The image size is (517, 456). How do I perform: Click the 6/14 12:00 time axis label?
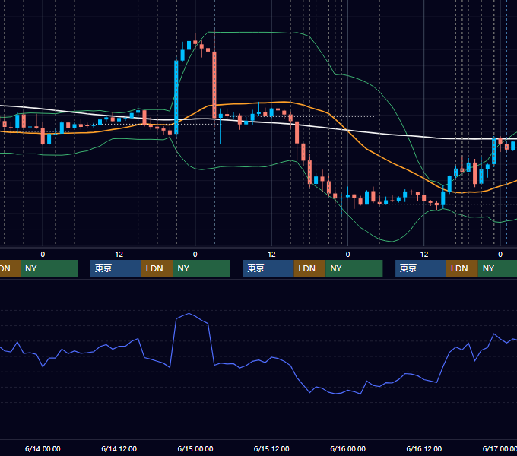[119, 448]
